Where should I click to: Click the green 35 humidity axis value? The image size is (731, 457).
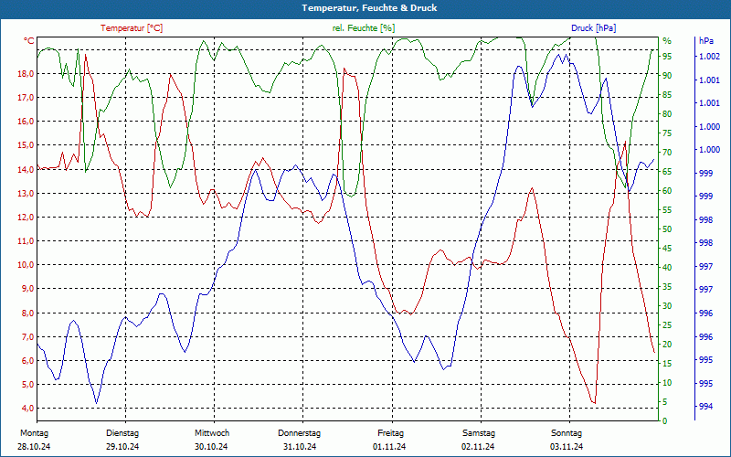click(x=667, y=287)
